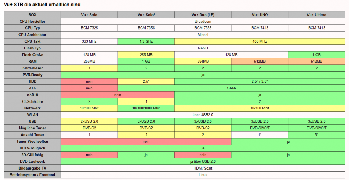Click the 'Broadcom' CPU manufacturer cell
The image size is (349, 180).
coord(203,21)
